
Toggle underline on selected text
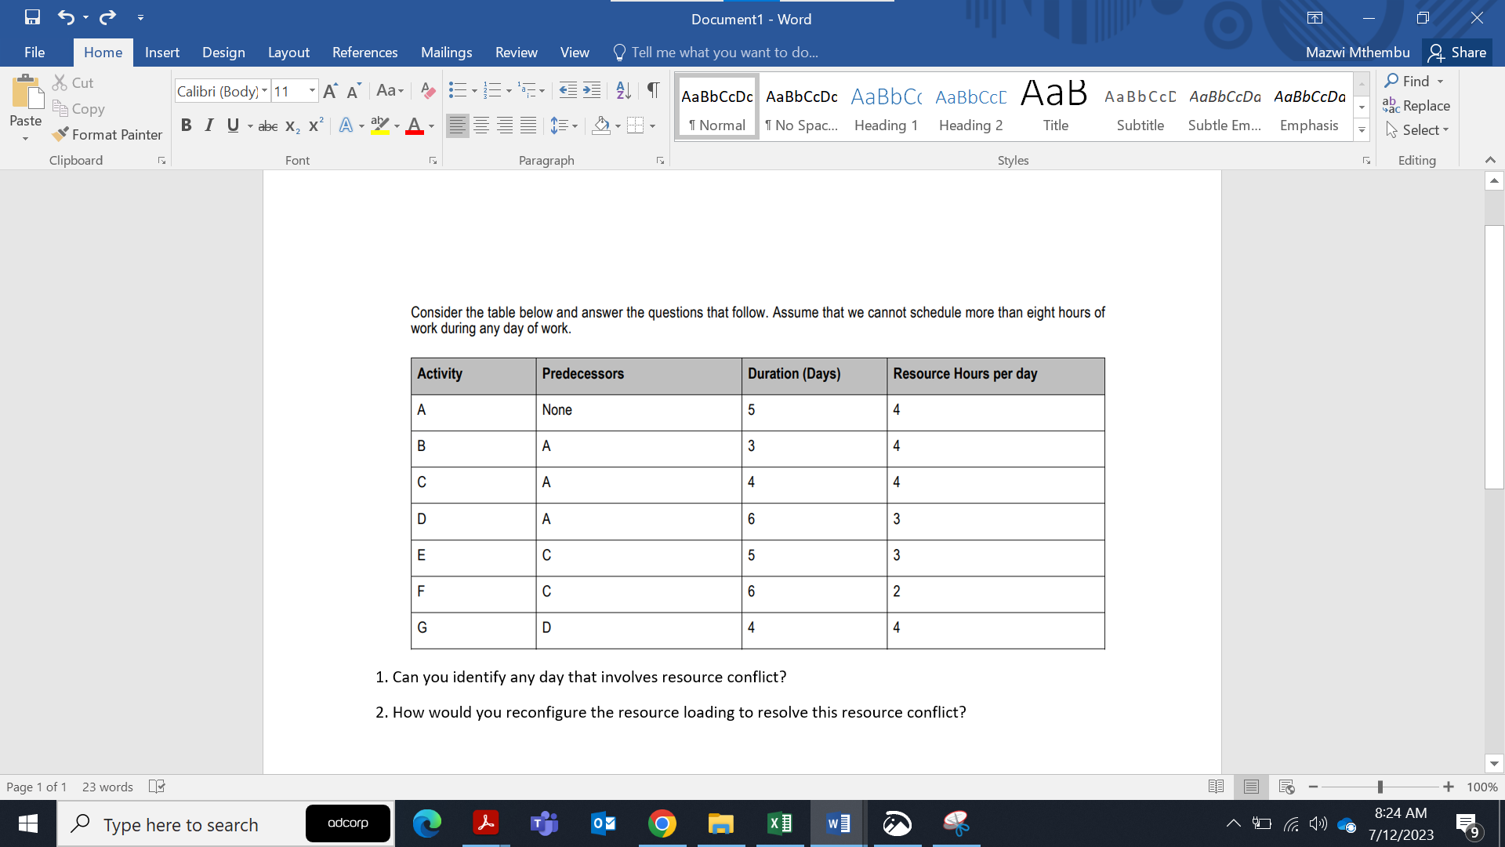[x=232, y=125]
